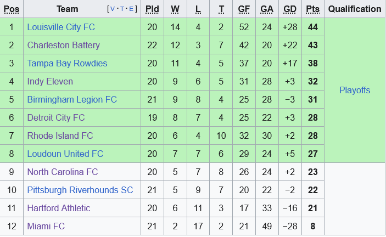The width and height of the screenshot is (386, 237).
Task: Click the GD column header
Action: pyautogui.click(x=290, y=9)
